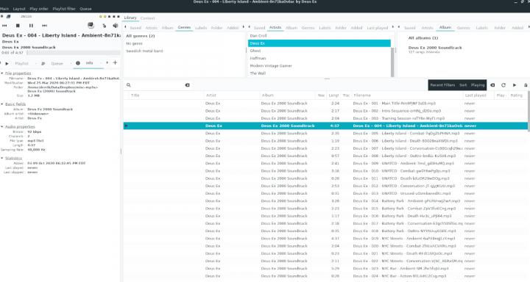The width and height of the screenshot is (530, 282).
Task: Open the Queue tab in left panel
Action: pyautogui.click(x=57, y=63)
